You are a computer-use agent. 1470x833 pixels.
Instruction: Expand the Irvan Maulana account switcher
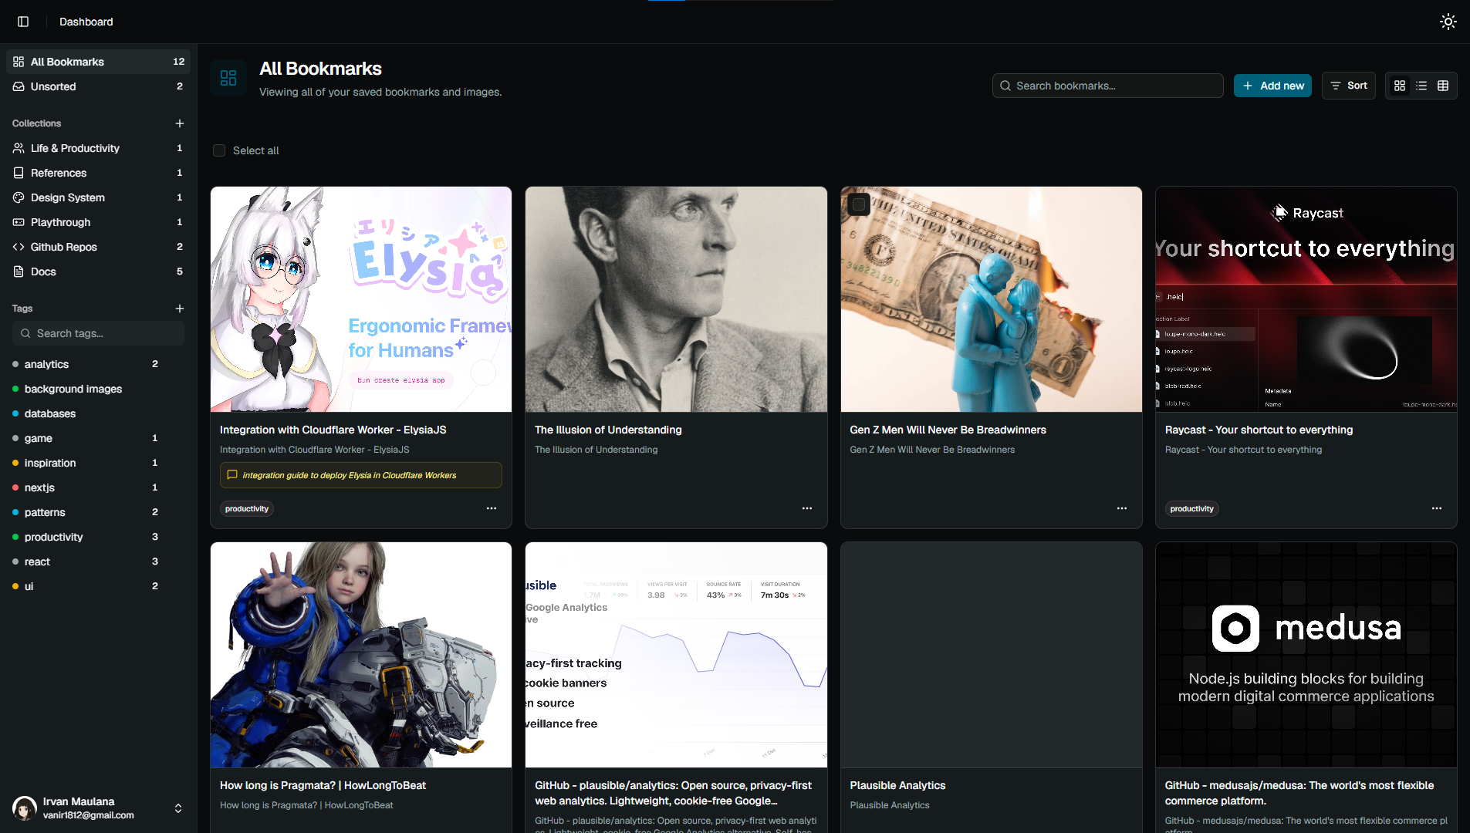coord(178,808)
